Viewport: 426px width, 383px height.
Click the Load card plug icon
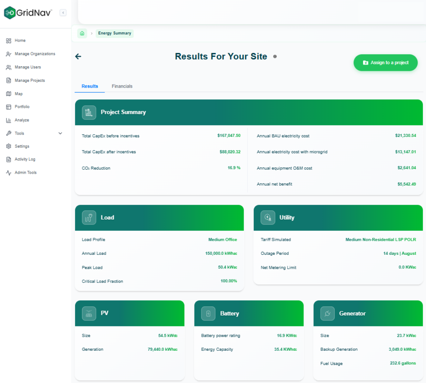pos(89,218)
